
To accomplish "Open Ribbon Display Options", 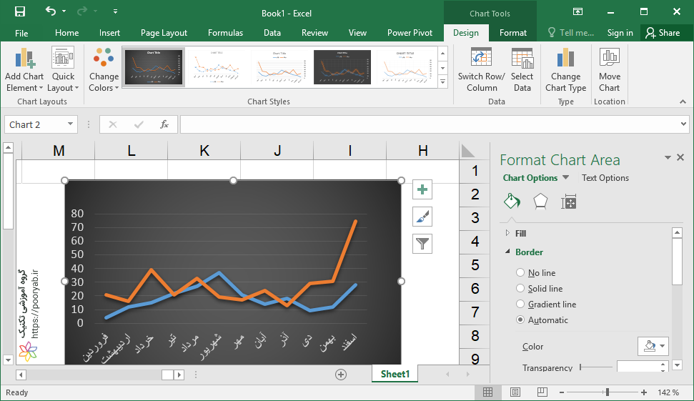I will pos(577,11).
